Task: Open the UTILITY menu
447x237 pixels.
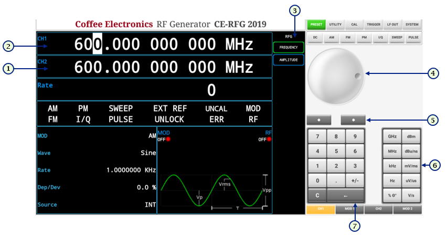Action: tap(335, 24)
